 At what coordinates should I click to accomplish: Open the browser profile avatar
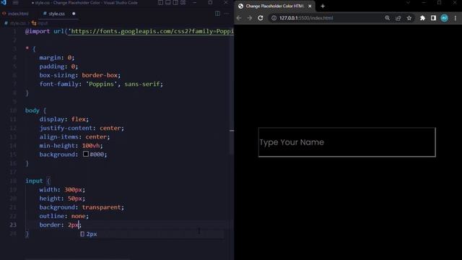click(x=445, y=18)
